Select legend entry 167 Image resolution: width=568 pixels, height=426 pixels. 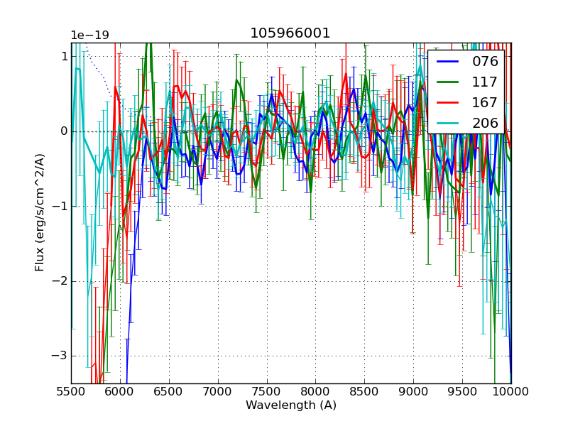point(485,102)
